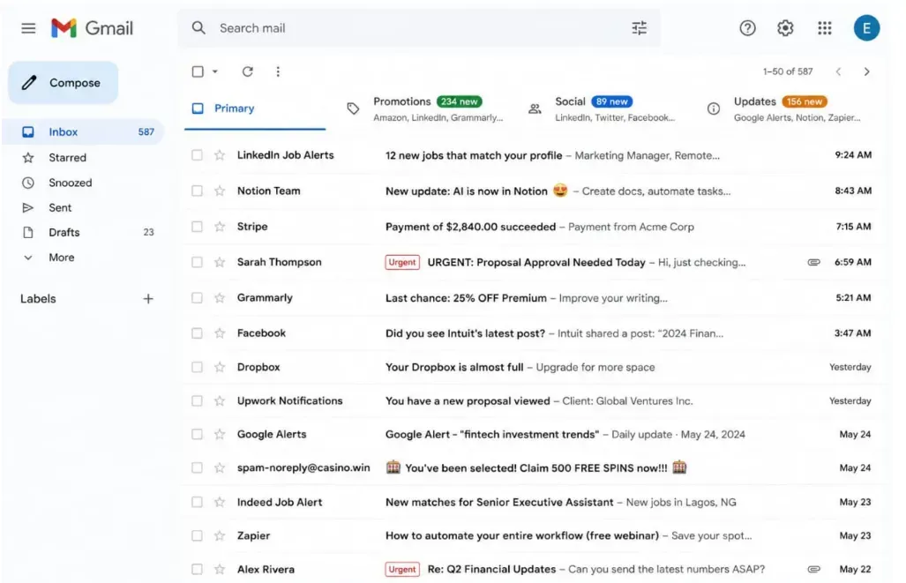Switch to the Promotions tab
Image resolution: width=906 pixels, height=583 pixels.
[x=426, y=108]
